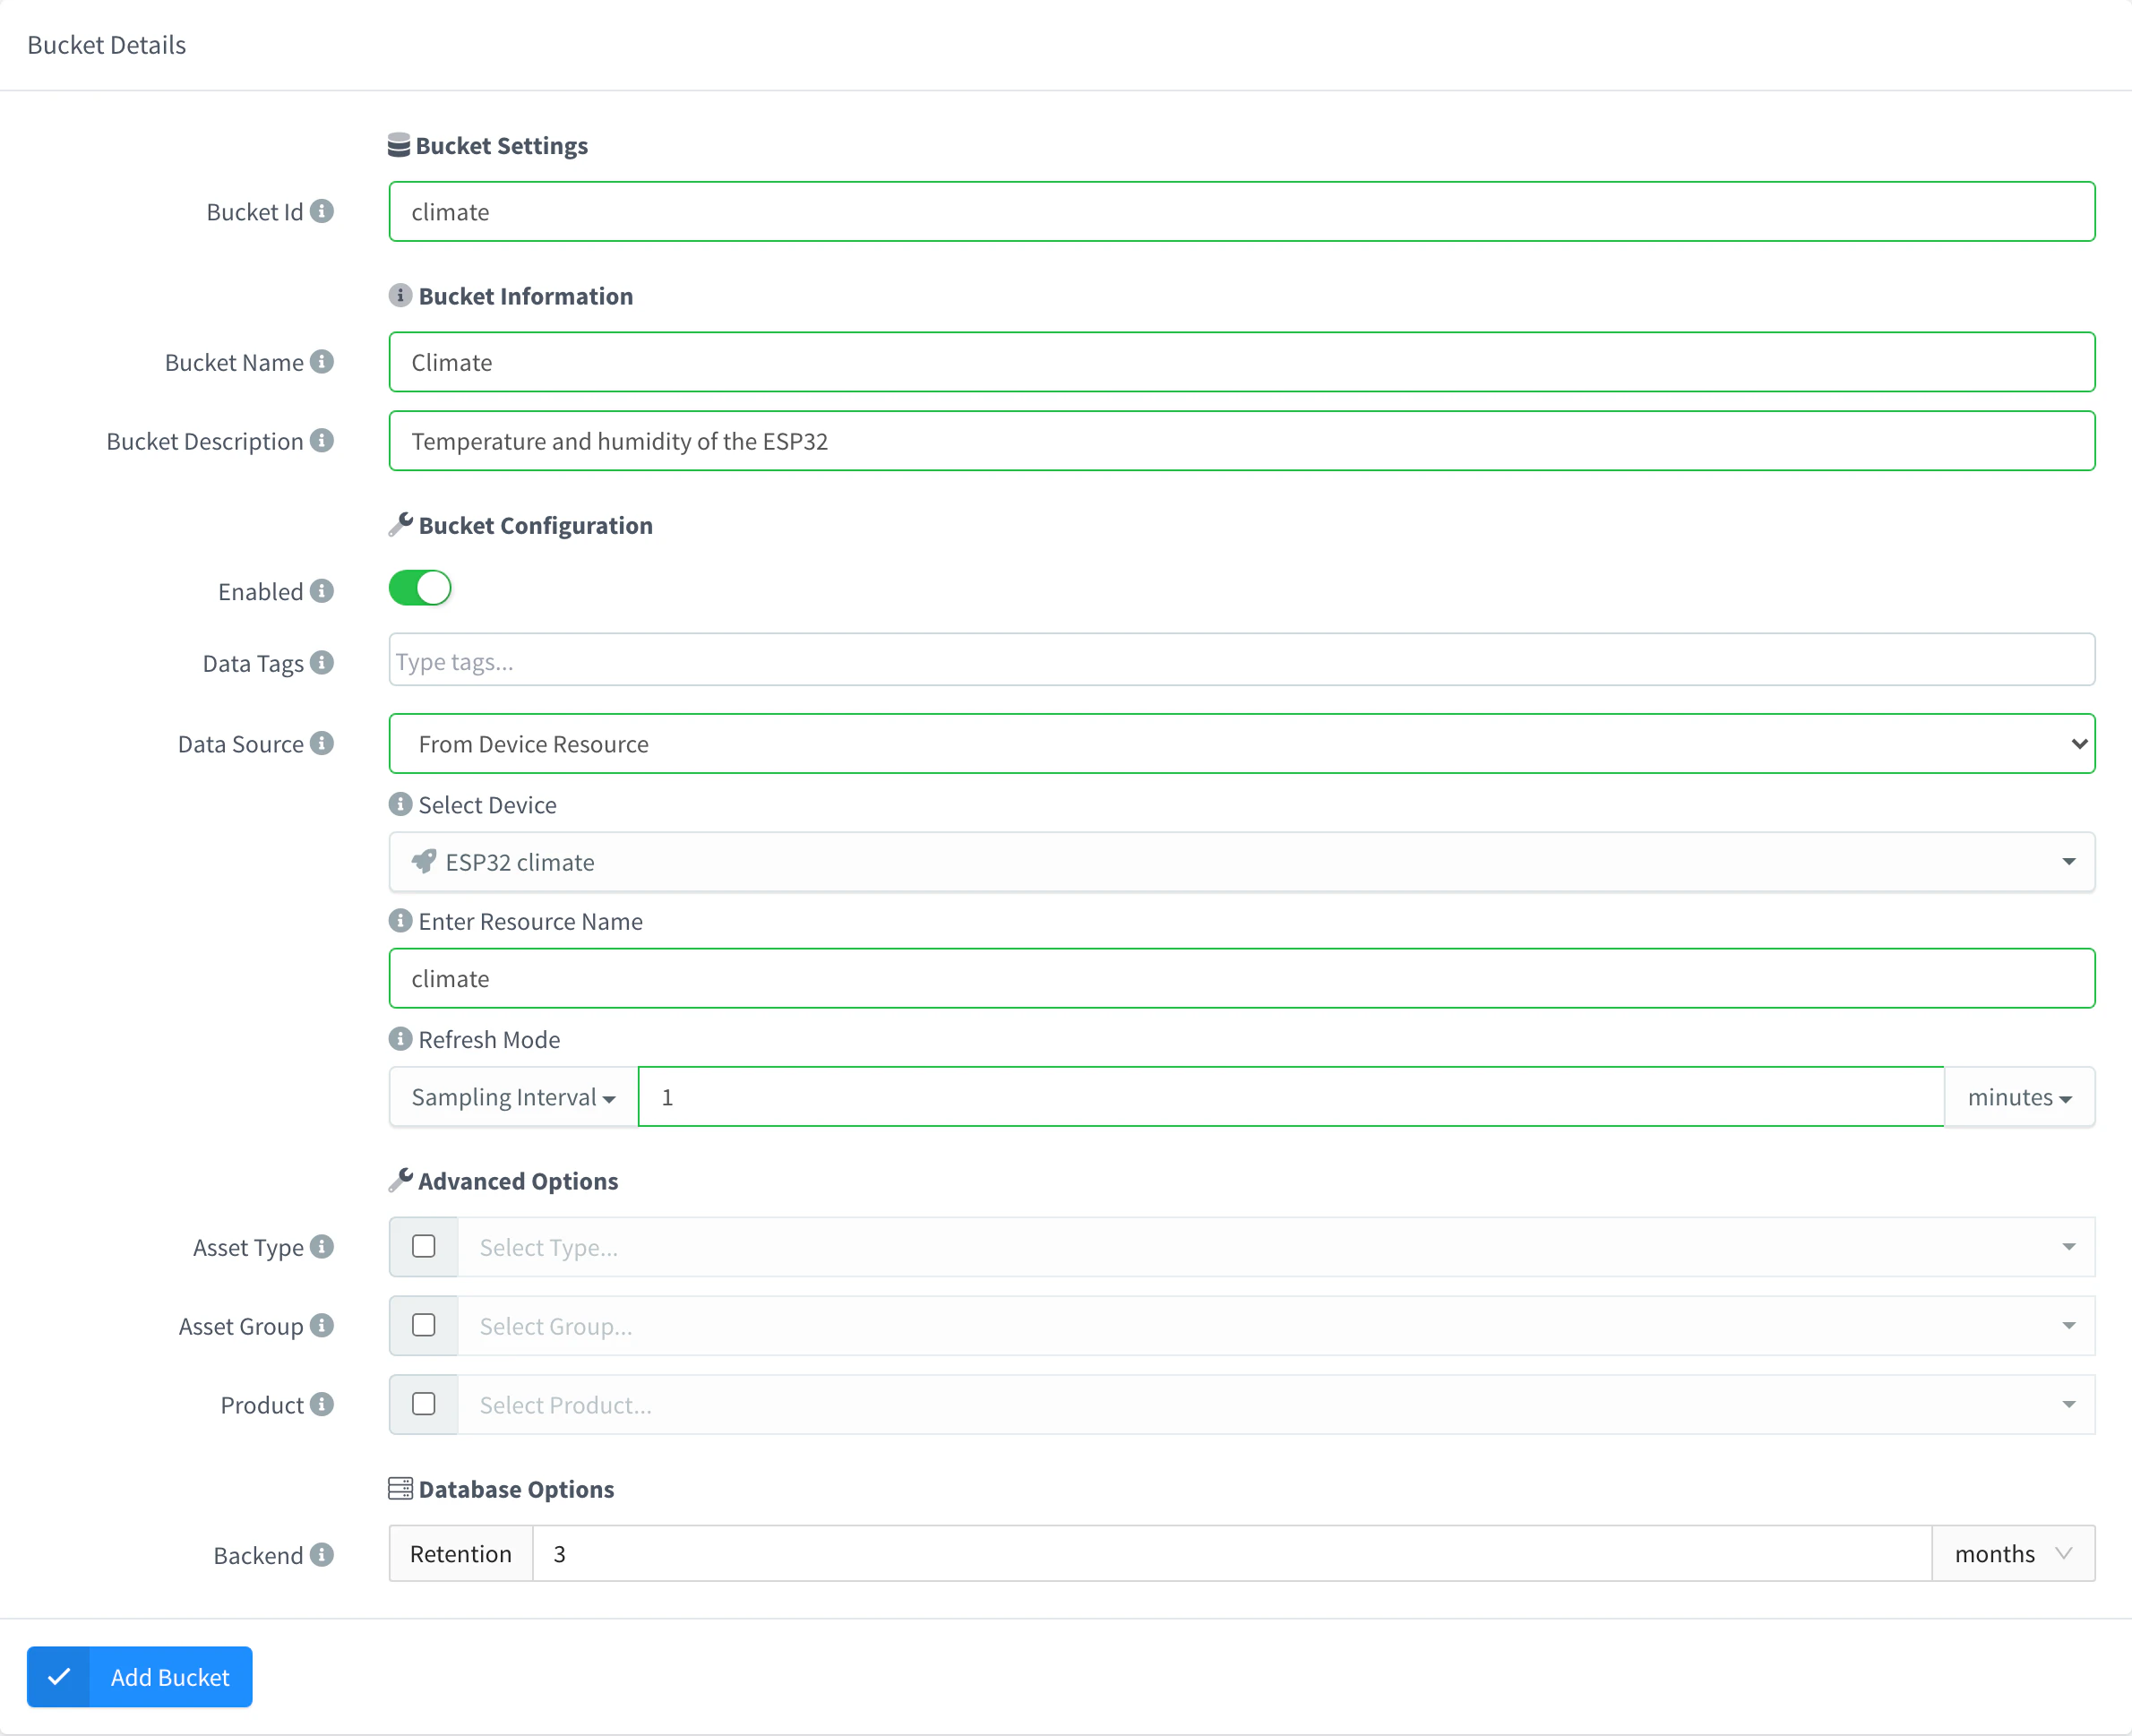This screenshot has width=2132, height=1736.
Task: Click the Retention value field
Action: (x=1232, y=1553)
